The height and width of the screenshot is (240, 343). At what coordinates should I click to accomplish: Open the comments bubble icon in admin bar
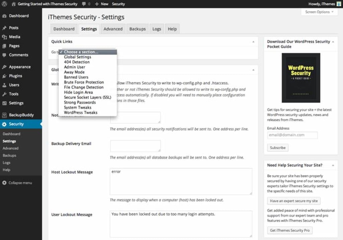84,4
